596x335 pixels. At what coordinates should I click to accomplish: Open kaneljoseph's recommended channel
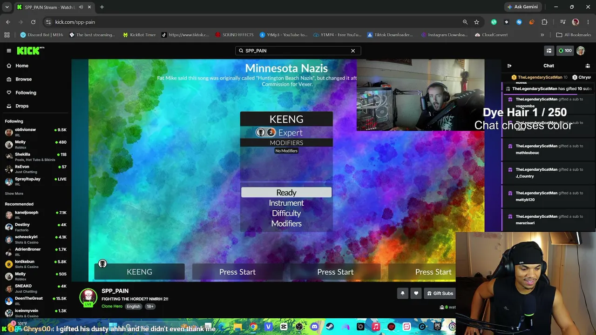click(x=35, y=215)
